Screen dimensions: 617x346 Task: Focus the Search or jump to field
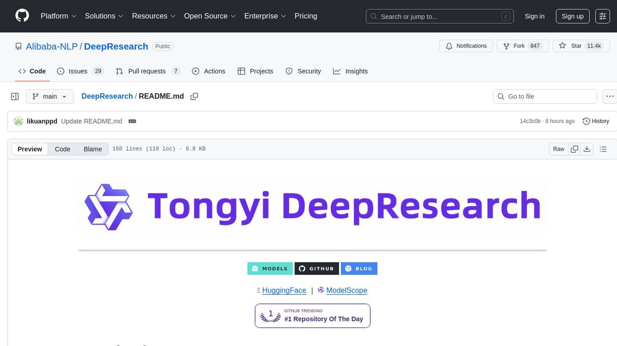tap(440, 16)
